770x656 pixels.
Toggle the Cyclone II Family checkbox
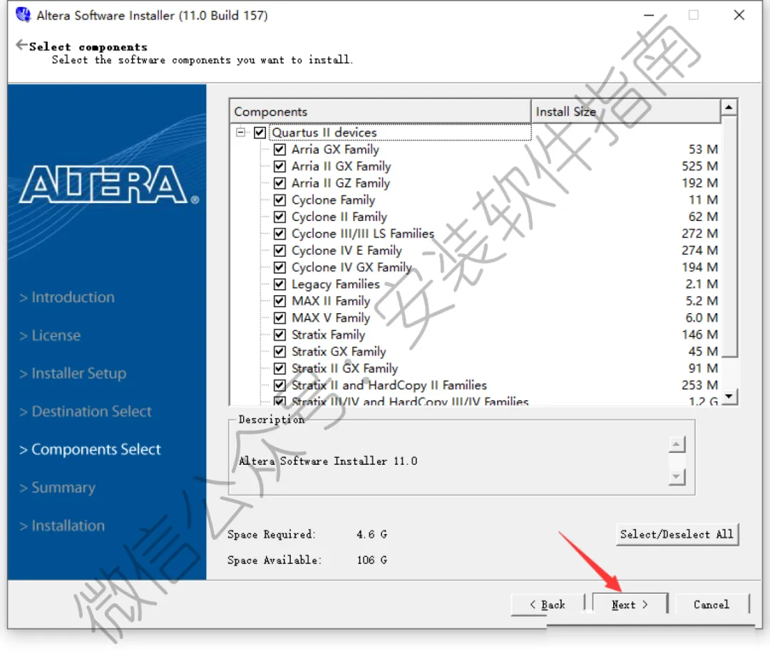pos(280,217)
